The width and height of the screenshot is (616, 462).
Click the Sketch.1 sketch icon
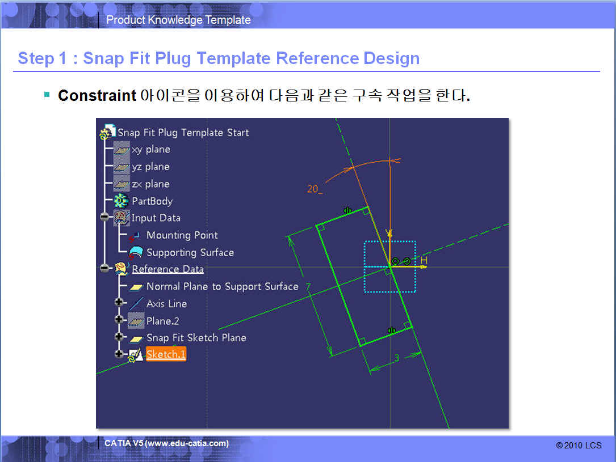(x=135, y=355)
